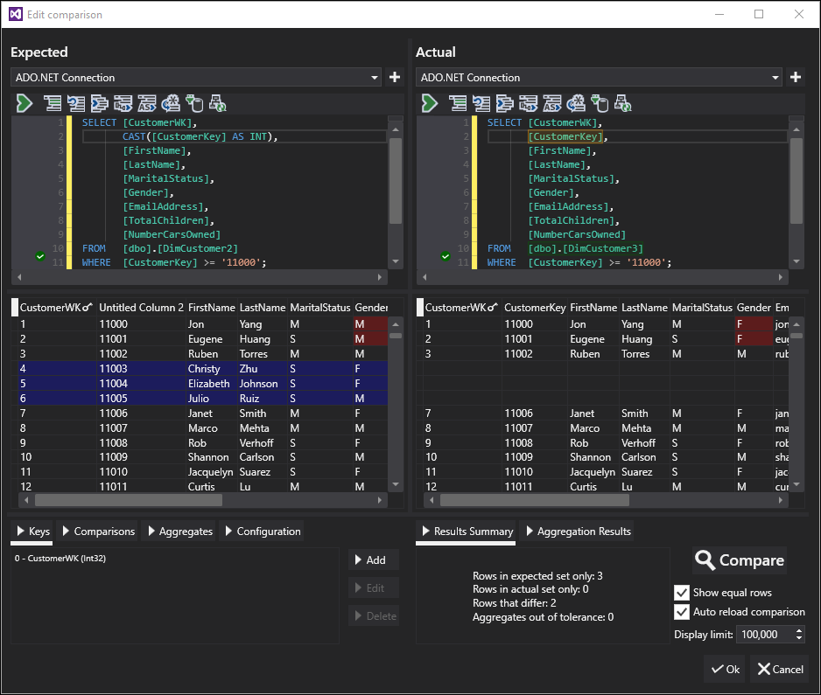The image size is (821, 695).
Task: Select 'Elizabeth' cell in Expected grid
Action: coord(209,383)
